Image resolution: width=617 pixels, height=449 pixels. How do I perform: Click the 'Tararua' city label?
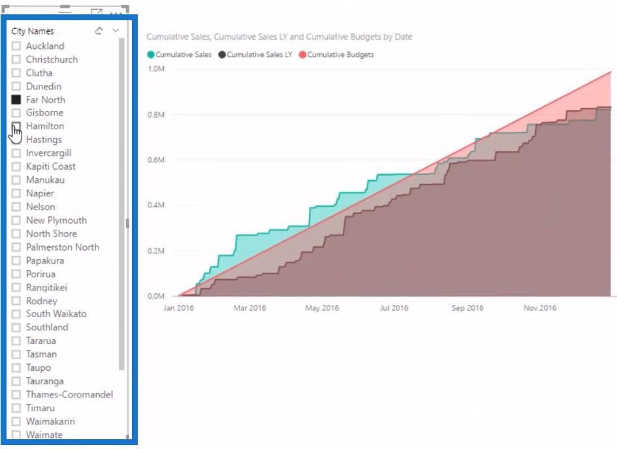point(41,341)
